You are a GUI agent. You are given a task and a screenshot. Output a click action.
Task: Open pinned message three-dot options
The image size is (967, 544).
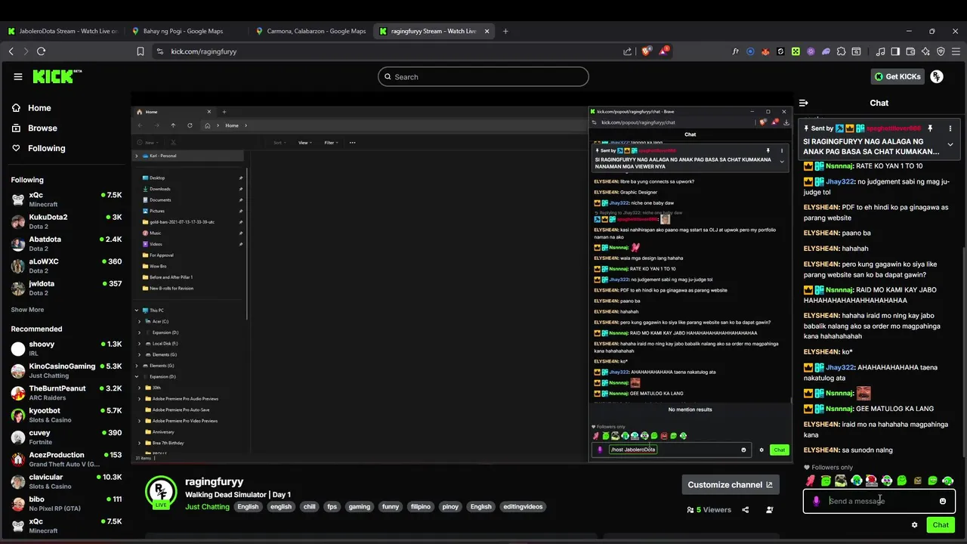point(950,128)
